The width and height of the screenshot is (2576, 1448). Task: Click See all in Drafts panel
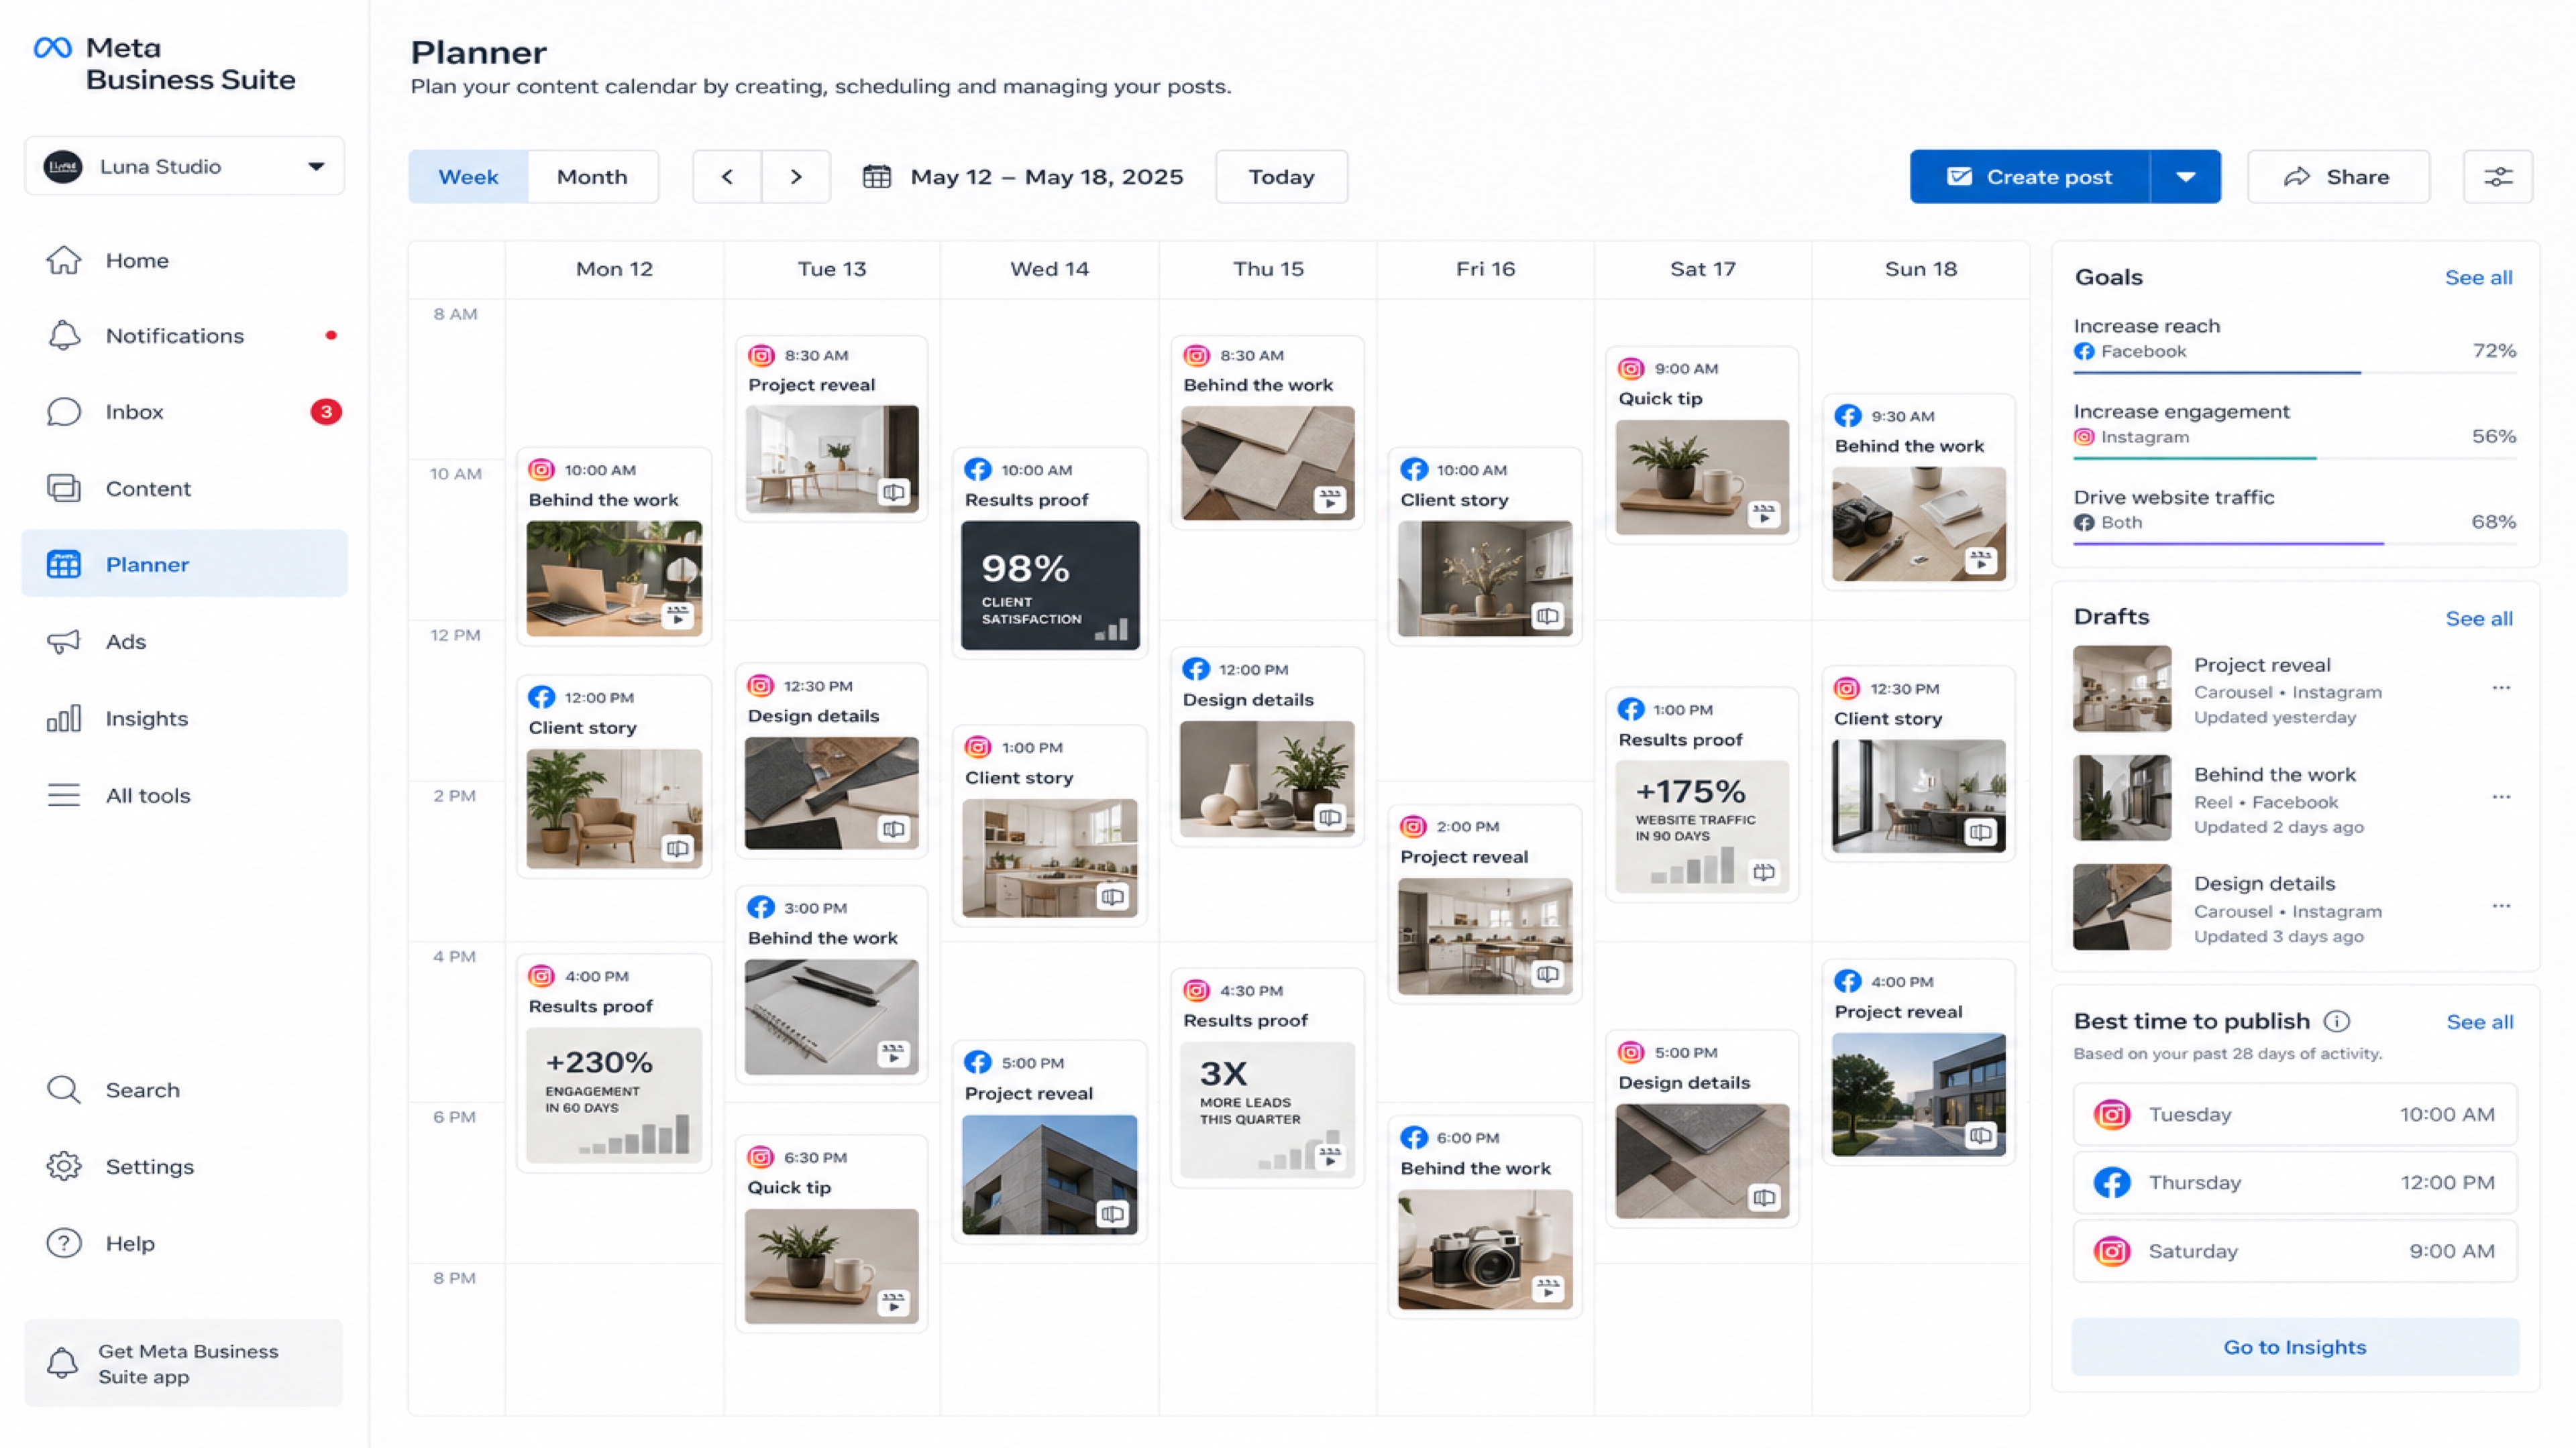point(2478,619)
